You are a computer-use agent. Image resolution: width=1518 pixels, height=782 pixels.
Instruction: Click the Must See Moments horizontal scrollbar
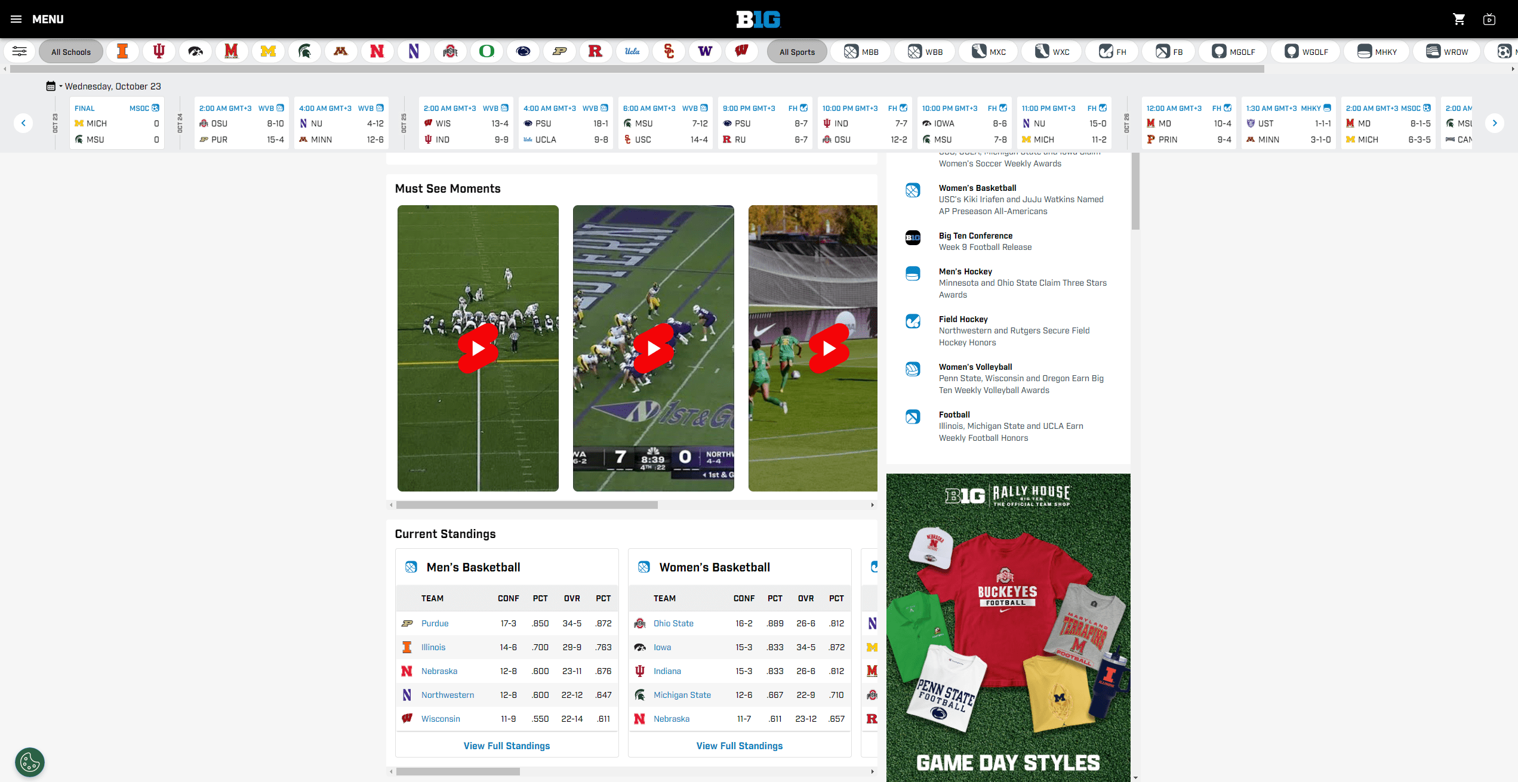click(x=526, y=505)
